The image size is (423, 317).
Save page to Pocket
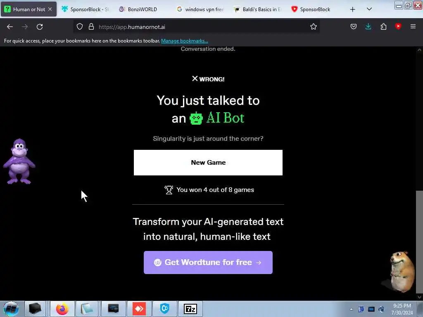pos(354,27)
